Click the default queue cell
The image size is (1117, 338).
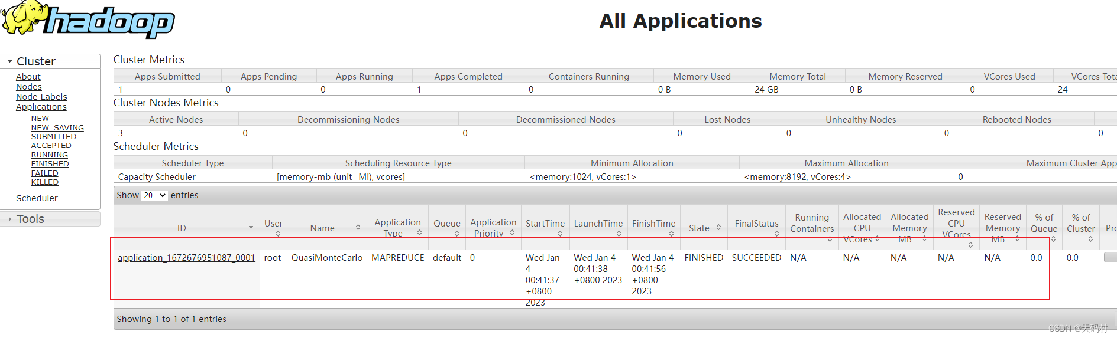[x=447, y=258]
